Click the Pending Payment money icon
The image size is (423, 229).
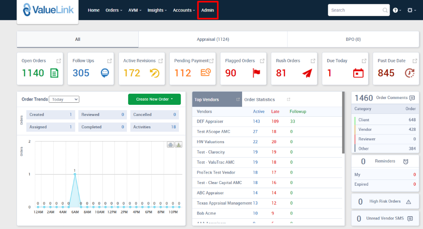206,73
